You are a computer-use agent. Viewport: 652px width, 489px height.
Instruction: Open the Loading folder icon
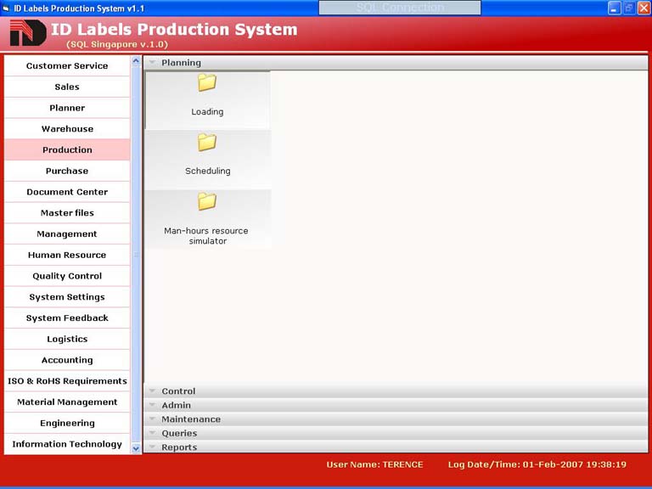(207, 83)
